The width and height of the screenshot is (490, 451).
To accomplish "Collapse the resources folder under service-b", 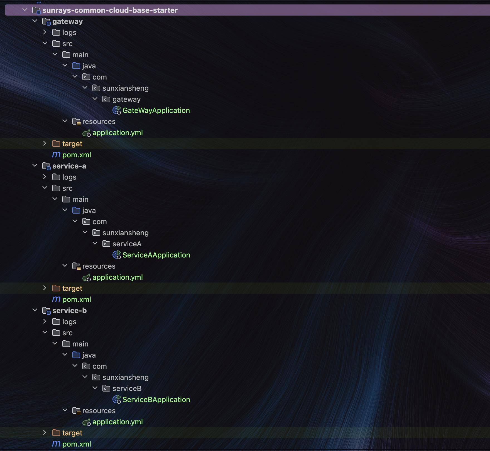I will [x=65, y=410].
